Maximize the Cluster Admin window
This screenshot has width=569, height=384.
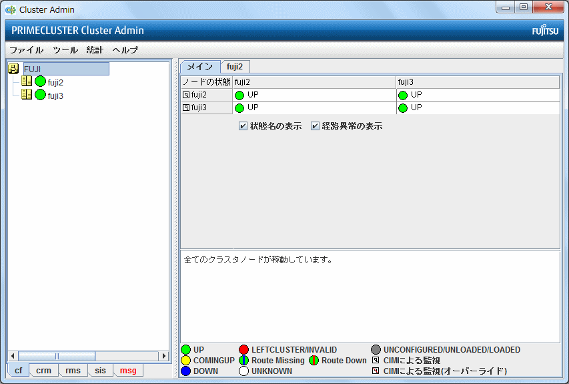[x=523, y=7]
